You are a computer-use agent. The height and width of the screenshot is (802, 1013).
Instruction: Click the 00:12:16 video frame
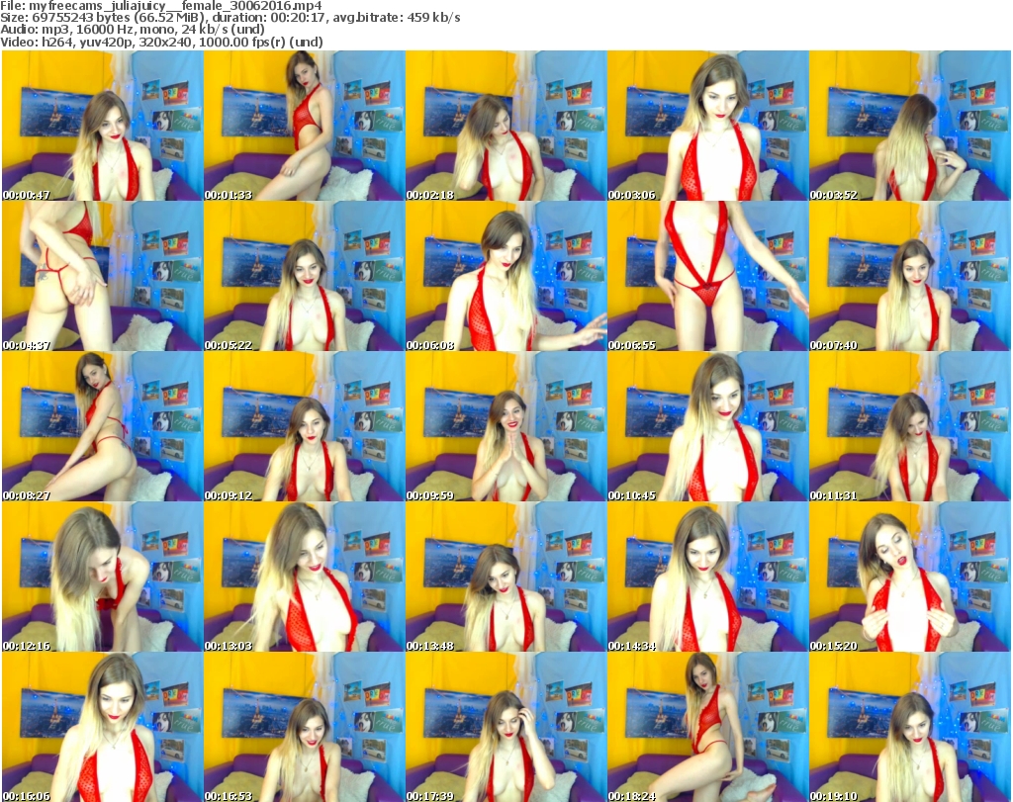[102, 578]
